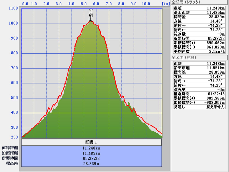Select the 標高差 row in the bottom table
The width and height of the screenshot is (229, 172).
pos(92,164)
